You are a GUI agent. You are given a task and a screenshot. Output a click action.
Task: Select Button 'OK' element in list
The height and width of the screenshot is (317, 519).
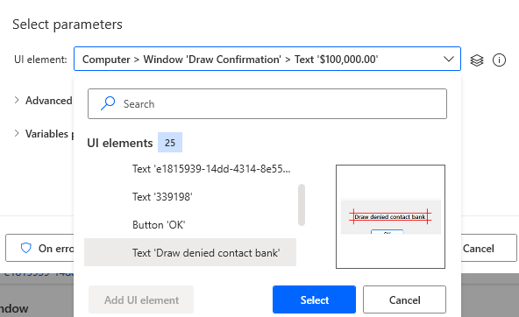tap(159, 225)
